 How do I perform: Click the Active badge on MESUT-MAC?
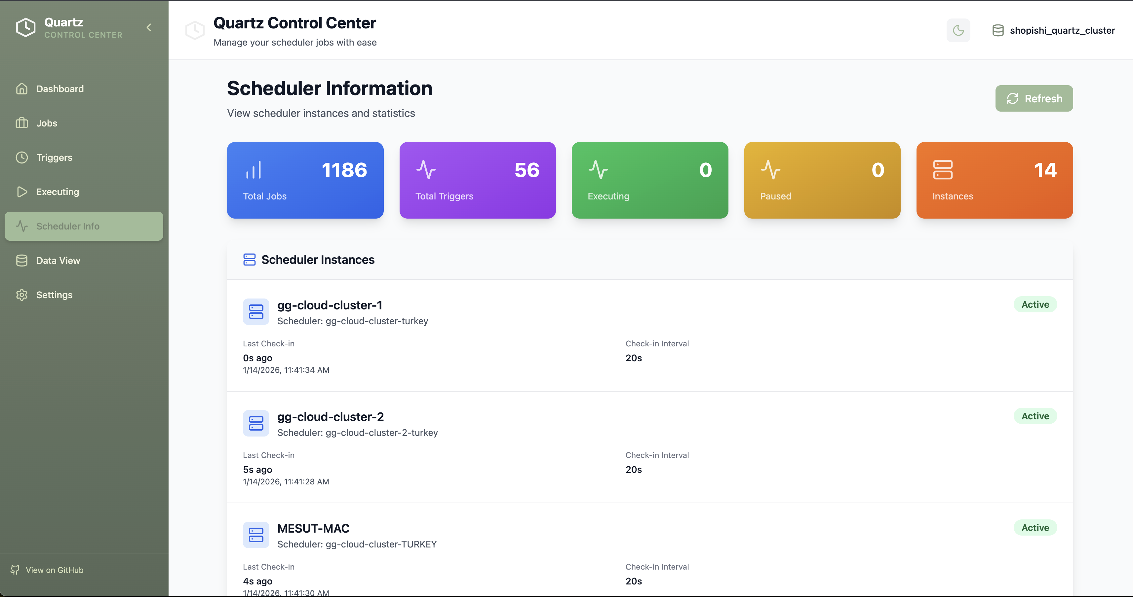point(1035,528)
